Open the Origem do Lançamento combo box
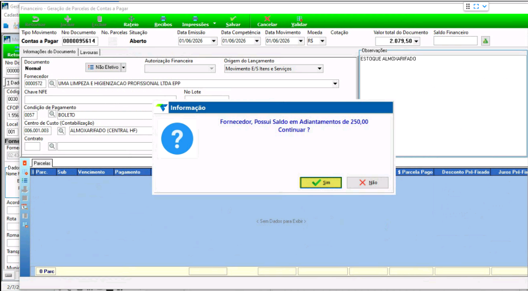528x291 pixels. point(273,68)
